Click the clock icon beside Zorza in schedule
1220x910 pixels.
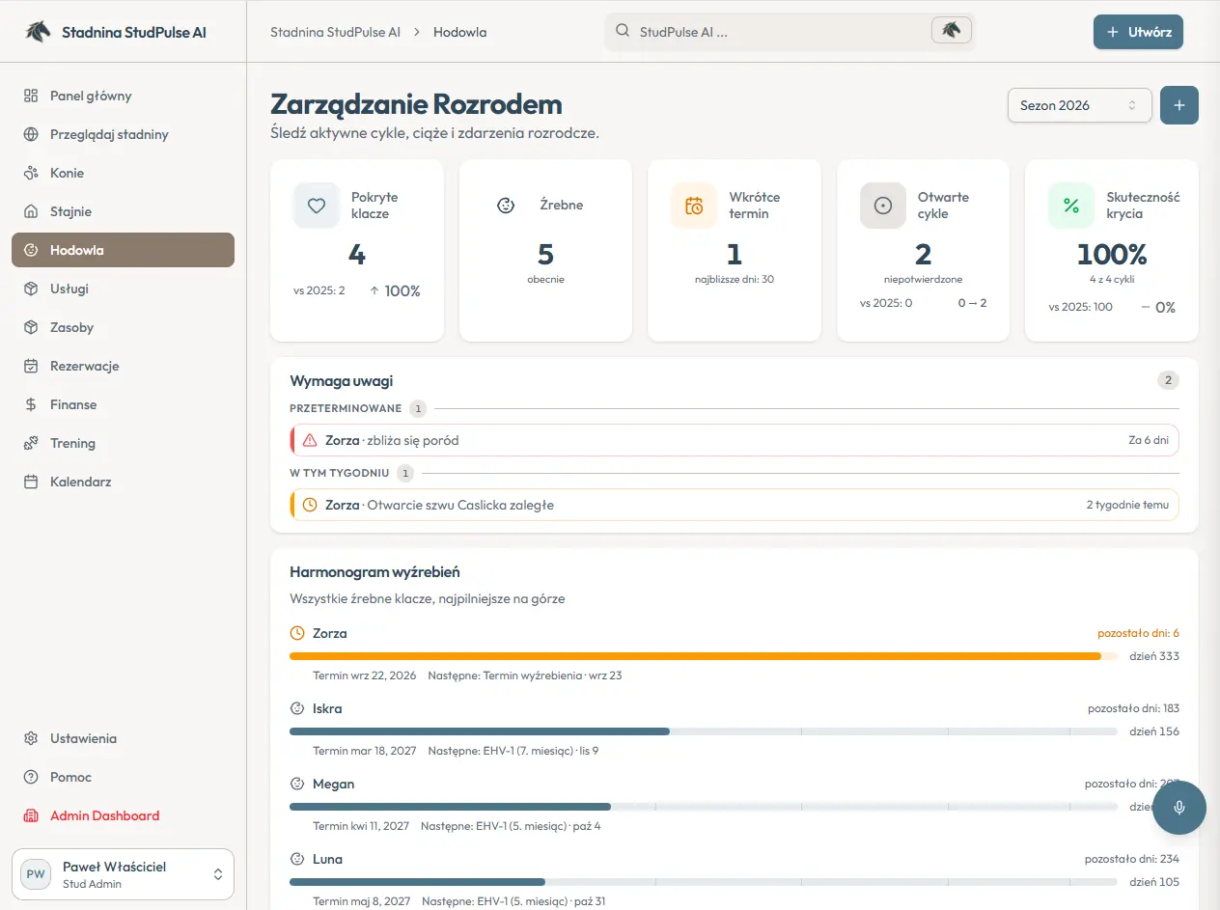297,633
